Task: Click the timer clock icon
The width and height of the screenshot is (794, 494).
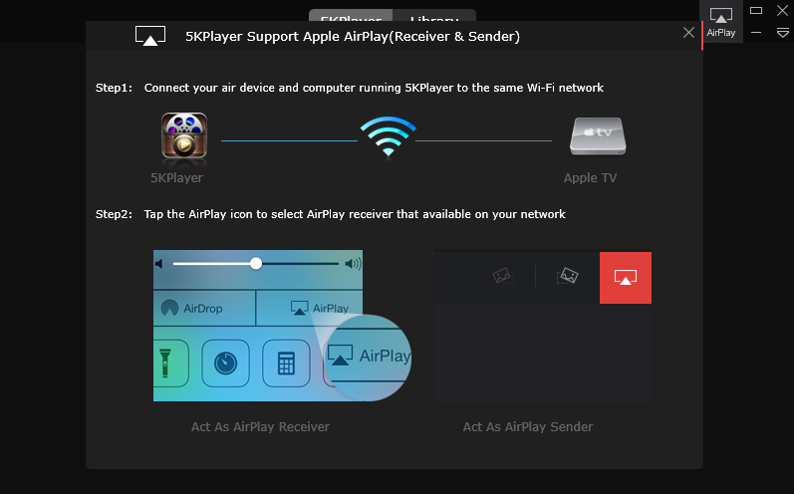Action: tap(226, 364)
